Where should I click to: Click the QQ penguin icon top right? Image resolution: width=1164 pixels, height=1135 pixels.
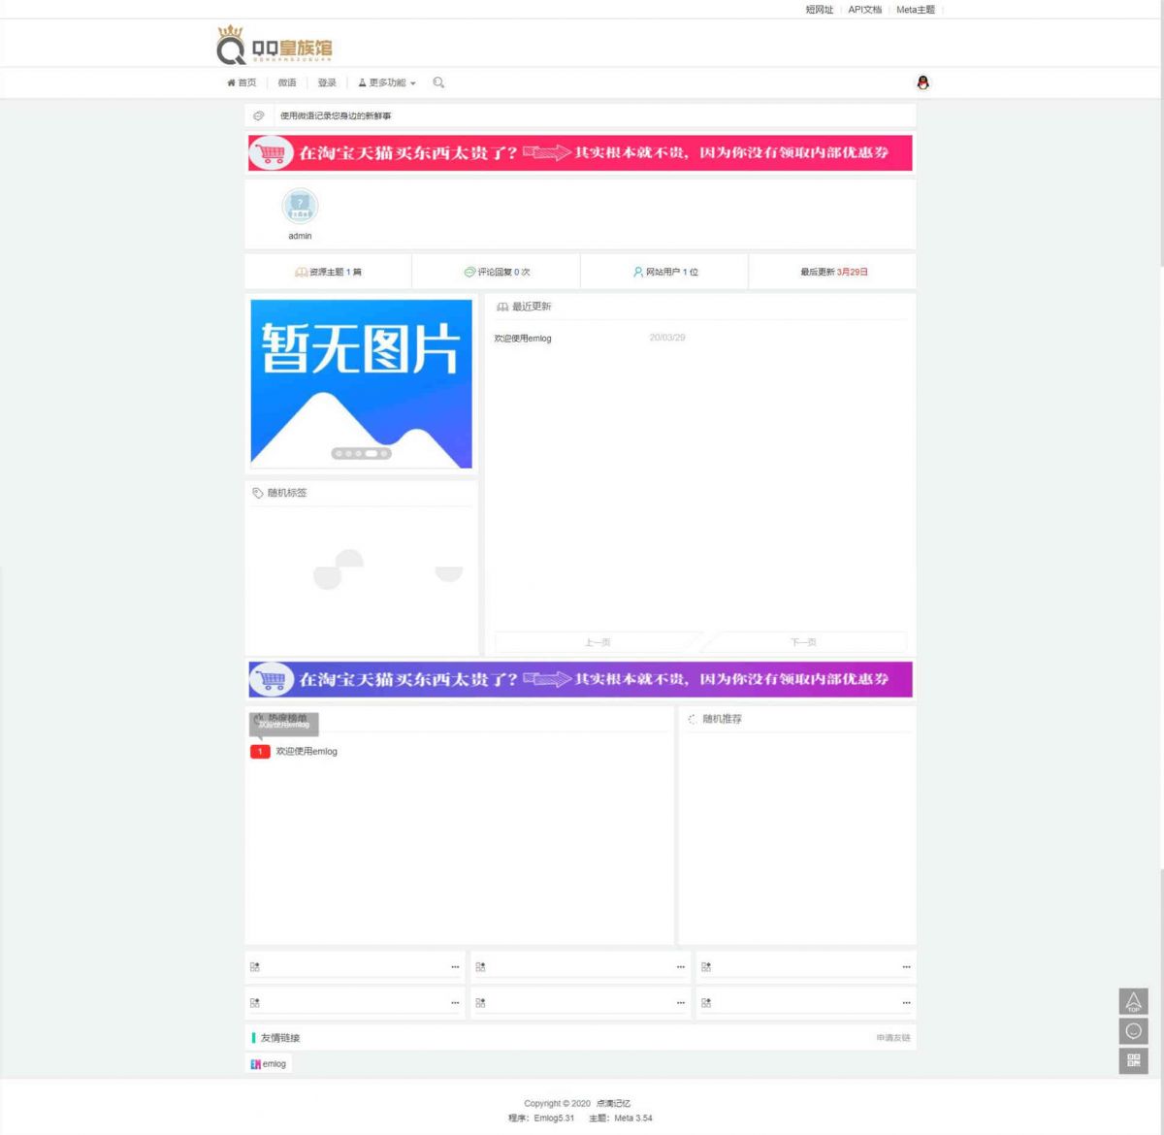tap(922, 83)
